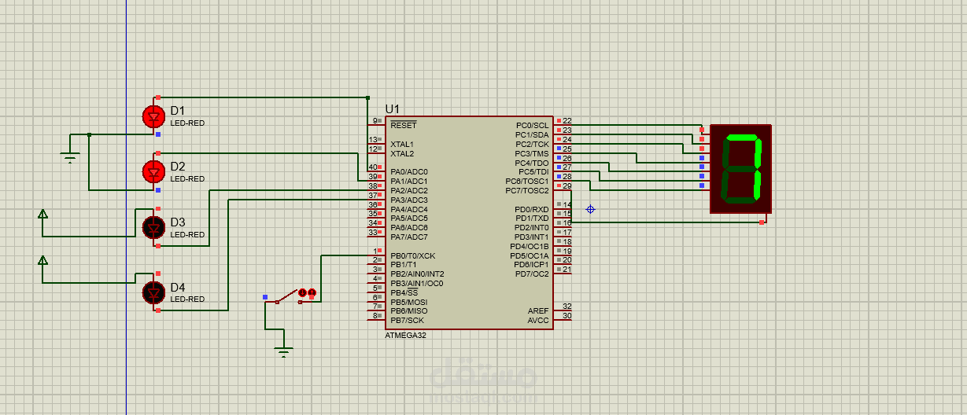This screenshot has width=967, height=415.
Task: Click the ground symbol below the switch
Action: pyautogui.click(x=284, y=351)
